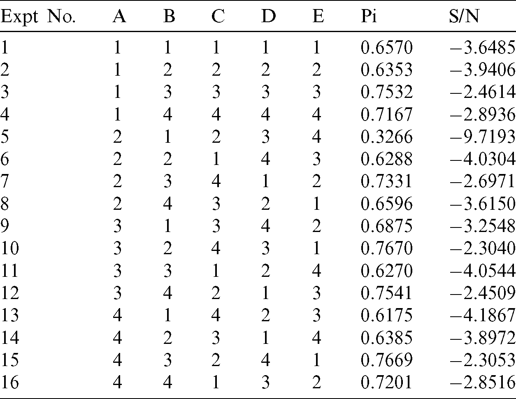Click the S/N value −4.0544
This screenshot has height=399, width=516.
(482, 271)
